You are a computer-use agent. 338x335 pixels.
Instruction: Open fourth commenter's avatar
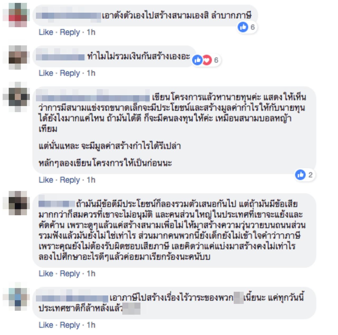15,203
